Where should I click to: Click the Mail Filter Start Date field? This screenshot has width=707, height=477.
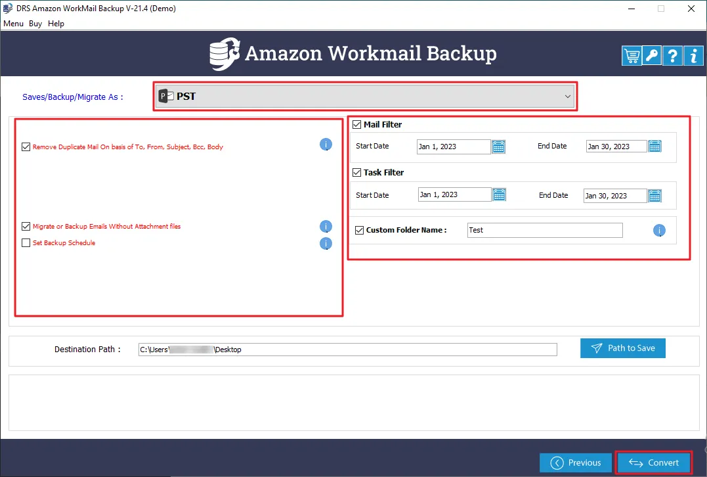click(x=454, y=147)
